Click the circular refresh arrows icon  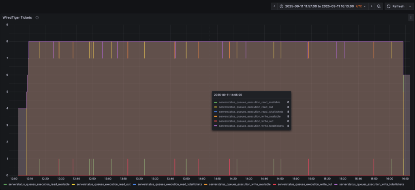[x=388, y=6]
